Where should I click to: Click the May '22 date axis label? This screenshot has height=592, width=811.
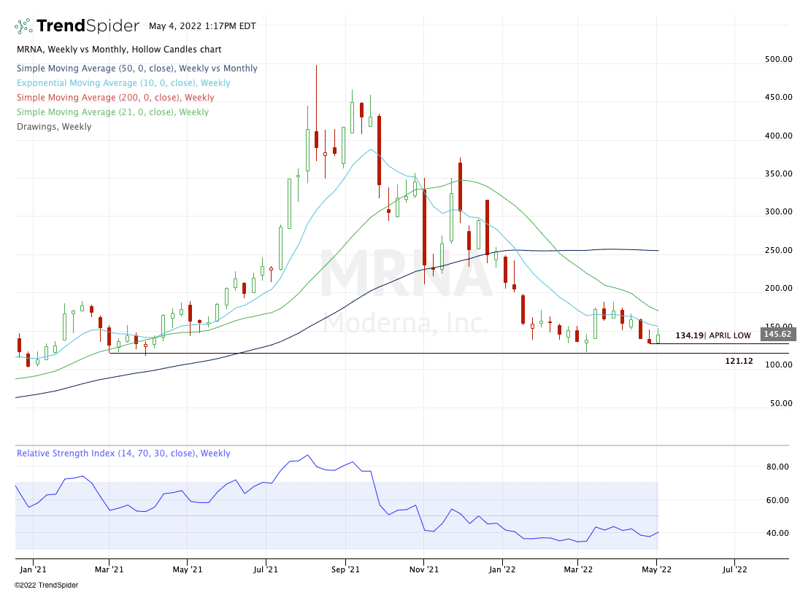pyautogui.click(x=657, y=569)
